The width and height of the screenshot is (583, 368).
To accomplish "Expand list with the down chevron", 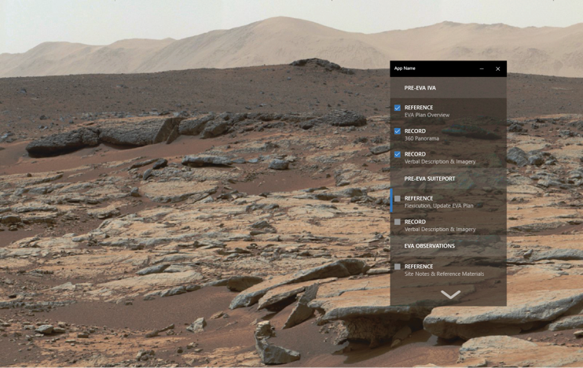I will pyautogui.click(x=450, y=295).
